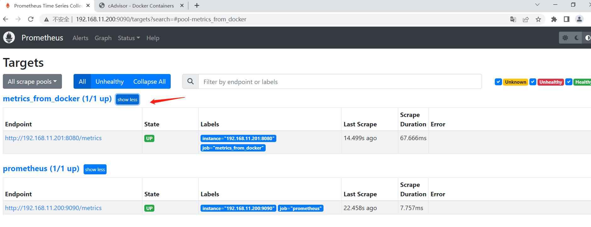
Task: Open http://192.168.11.200:9090/metrics endpoint link
Action: 53,208
